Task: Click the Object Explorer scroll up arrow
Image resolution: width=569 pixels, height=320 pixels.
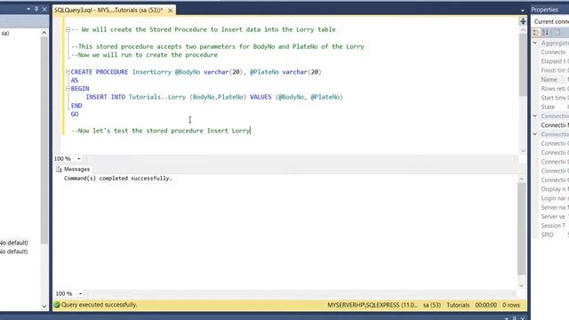Action: (44, 33)
